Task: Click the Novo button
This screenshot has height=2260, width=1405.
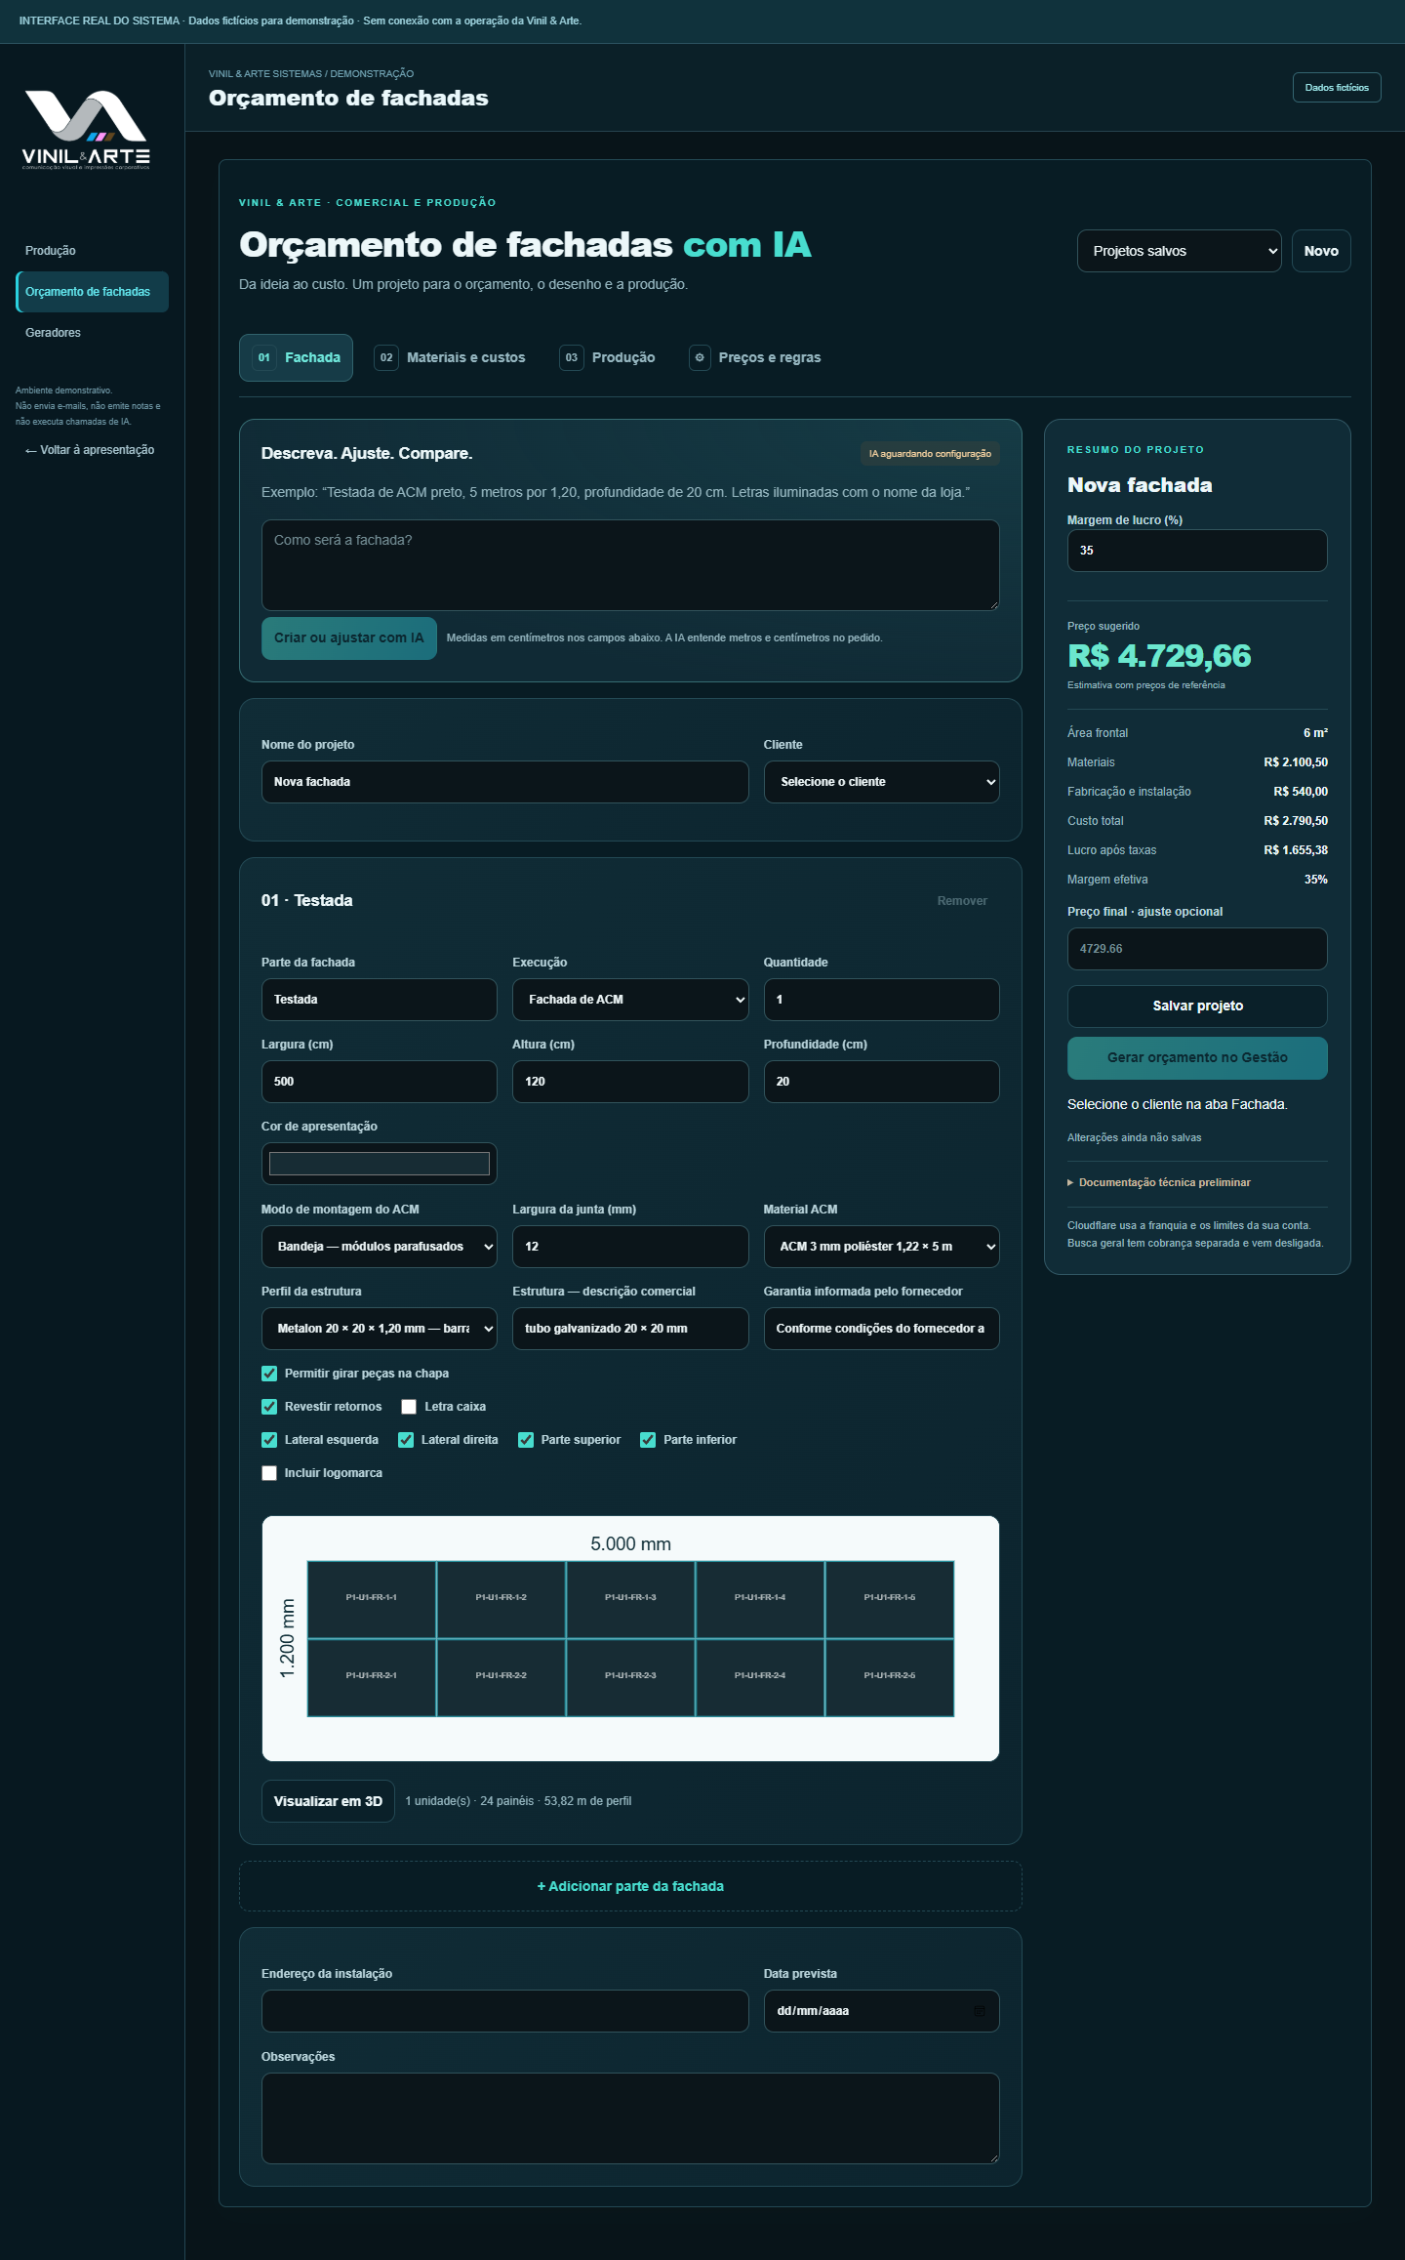Action: 1321,251
